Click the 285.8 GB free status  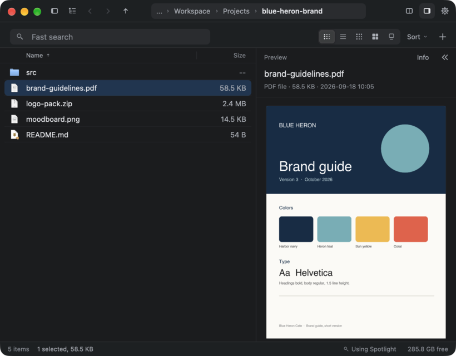point(428,349)
